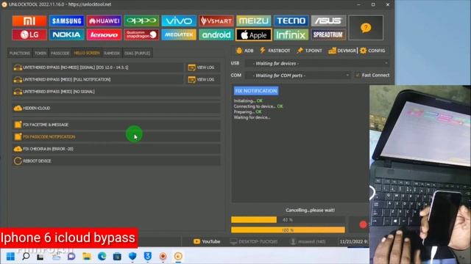Click the 100% progress bar
The image size is (471, 264).
[288, 230]
